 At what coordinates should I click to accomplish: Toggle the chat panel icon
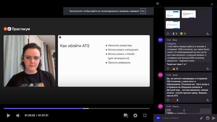tap(126, 115)
